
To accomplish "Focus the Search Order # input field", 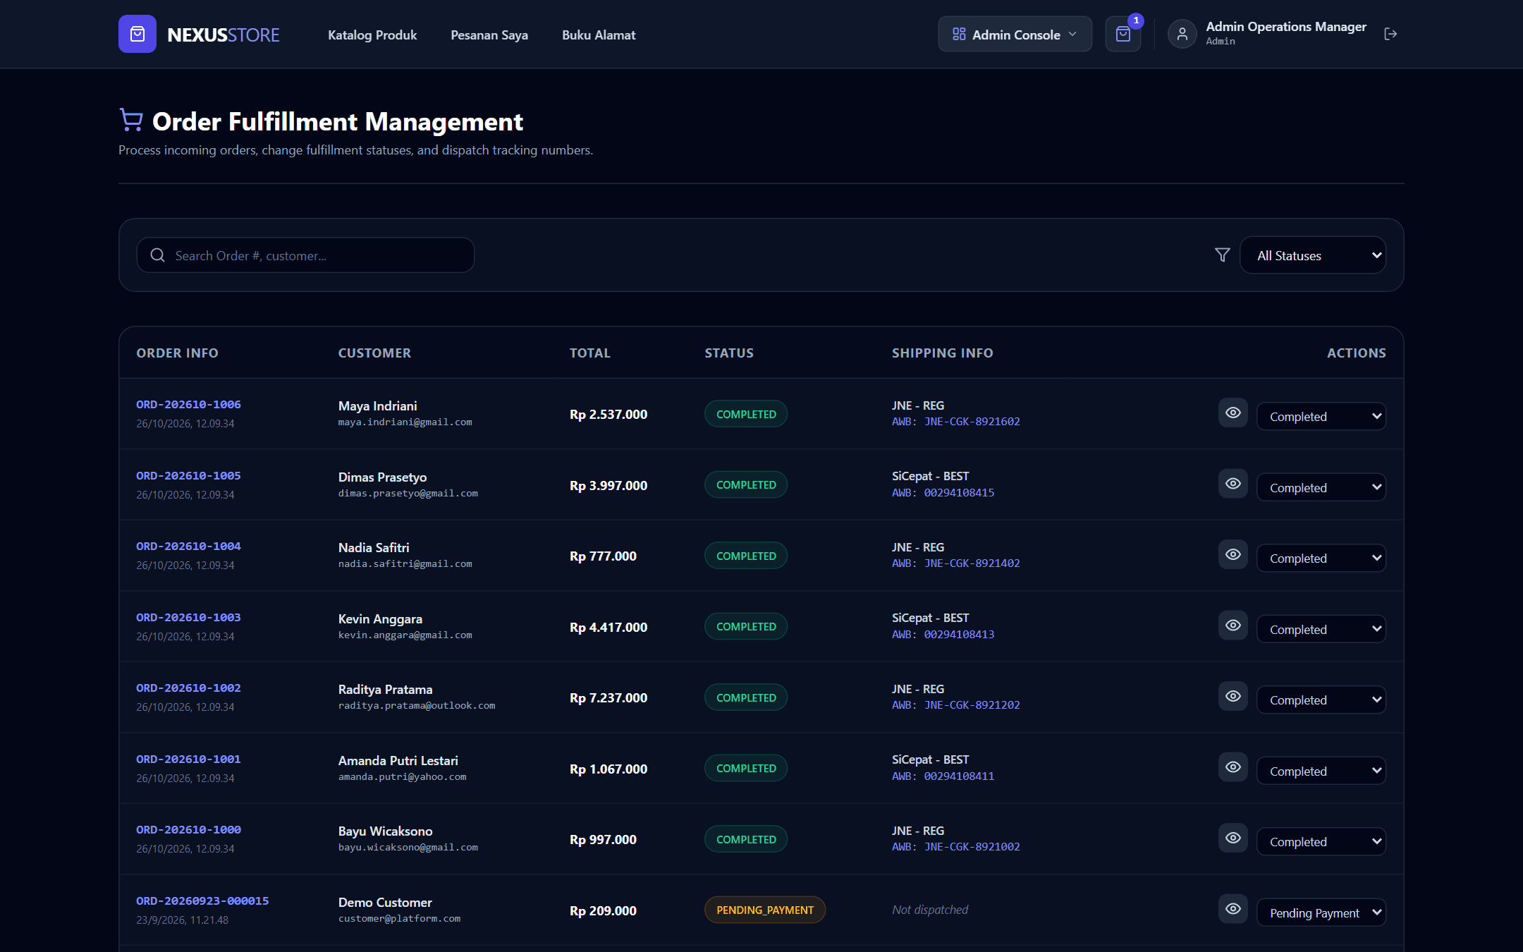I will pos(305,255).
